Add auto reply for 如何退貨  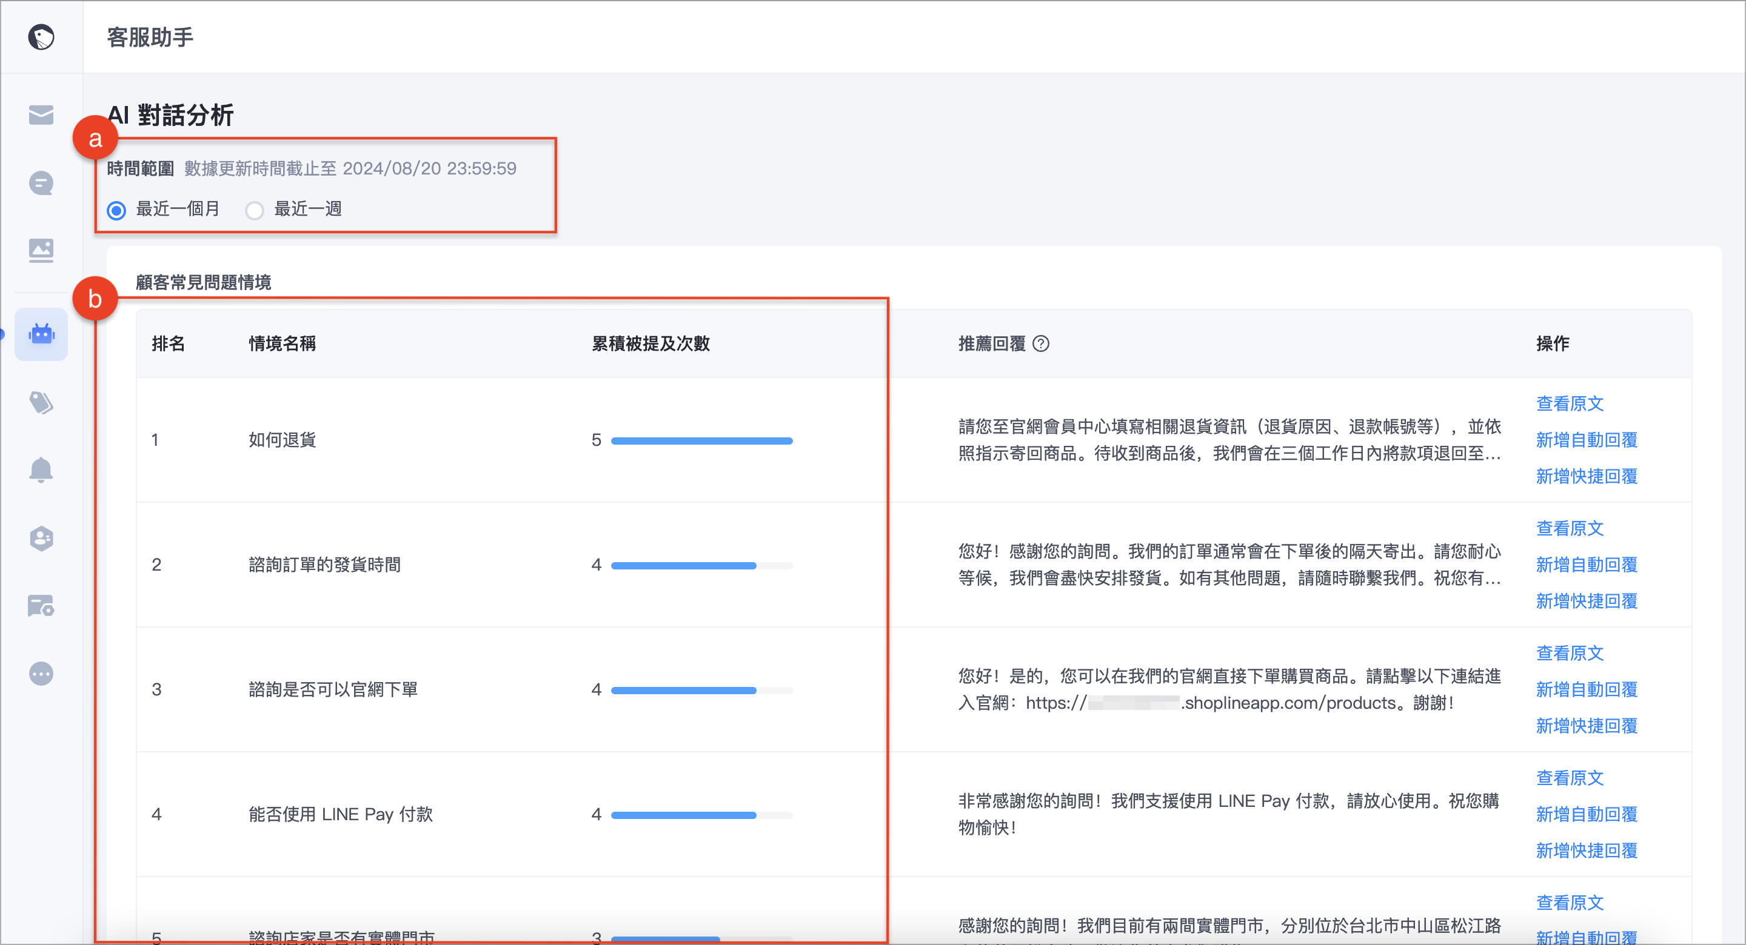click(x=1587, y=440)
